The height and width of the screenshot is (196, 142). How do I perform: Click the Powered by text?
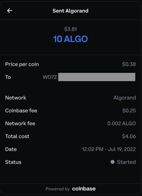tap(58, 189)
